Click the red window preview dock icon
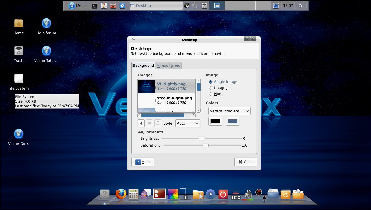The height and width of the screenshot is (210, 371). (160, 194)
